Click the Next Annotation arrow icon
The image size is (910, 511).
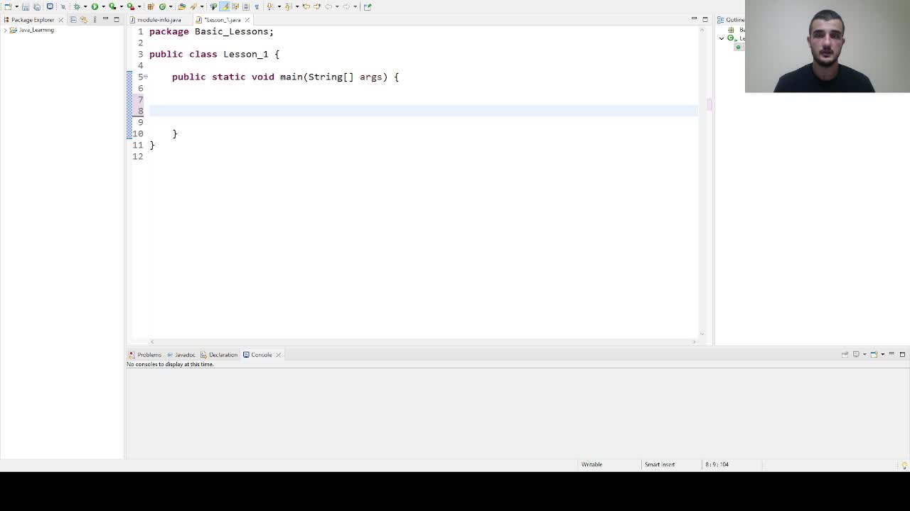coord(269,6)
